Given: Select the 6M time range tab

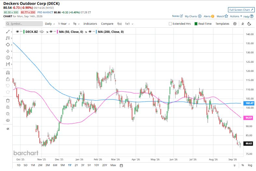Looking at the screenshot, I should (55, 165).
